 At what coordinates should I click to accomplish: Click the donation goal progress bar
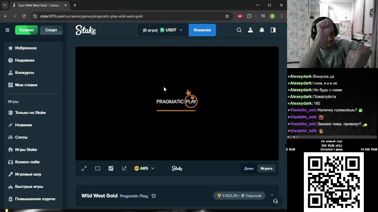tap(332, 145)
